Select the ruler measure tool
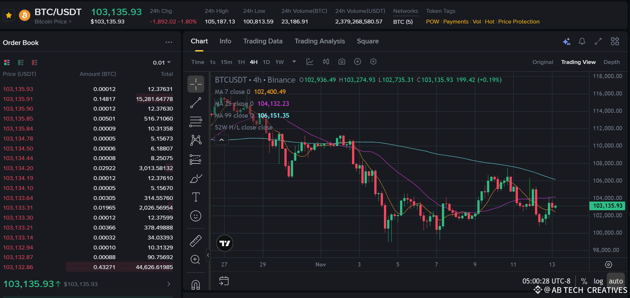 pyautogui.click(x=196, y=241)
